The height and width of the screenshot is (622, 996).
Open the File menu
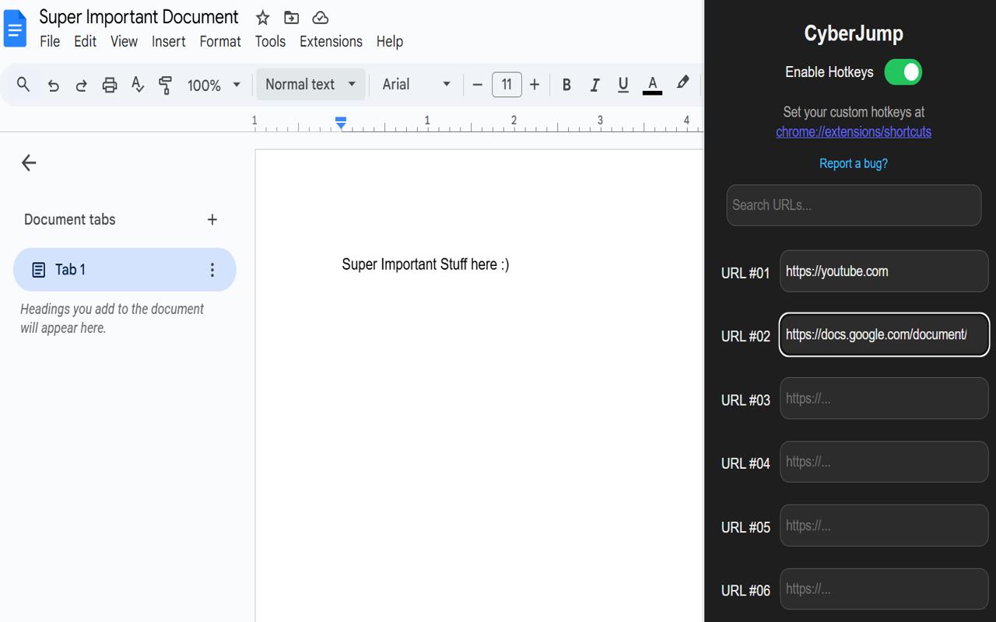(x=50, y=41)
